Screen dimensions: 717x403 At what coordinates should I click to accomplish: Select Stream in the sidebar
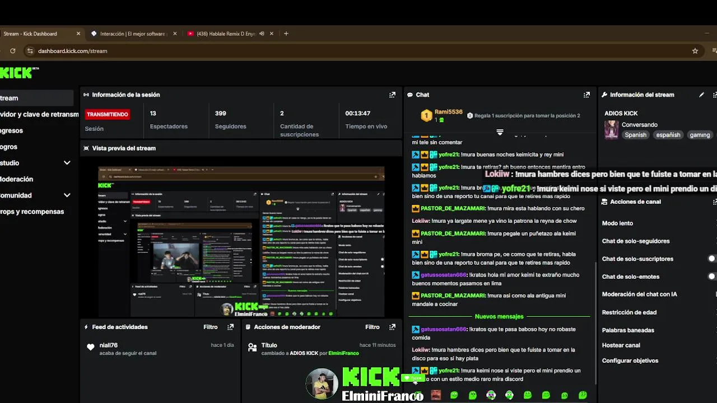pyautogui.click(x=36, y=98)
